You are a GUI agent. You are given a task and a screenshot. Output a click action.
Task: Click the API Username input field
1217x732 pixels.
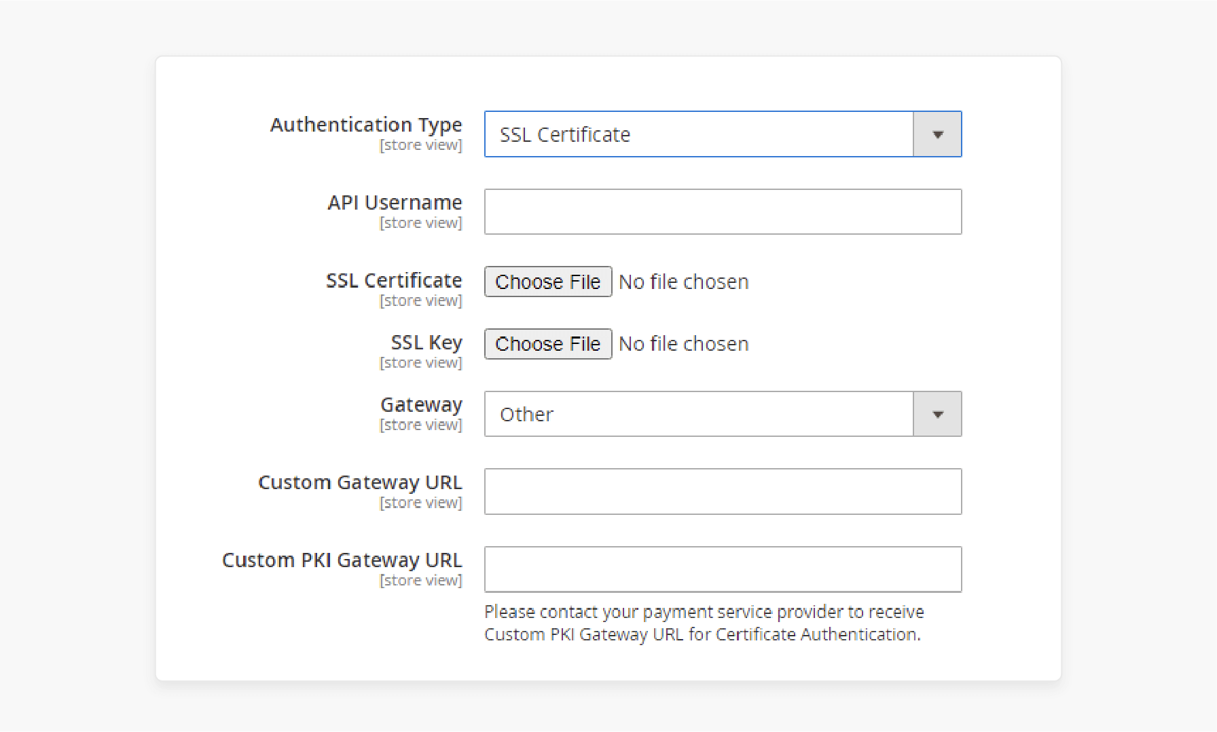723,212
